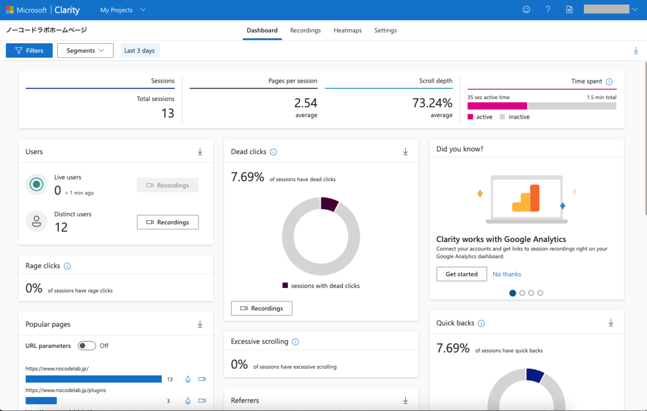
Task: Download the Referrers card data
Action: pyautogui.click(x=405, y=400)
